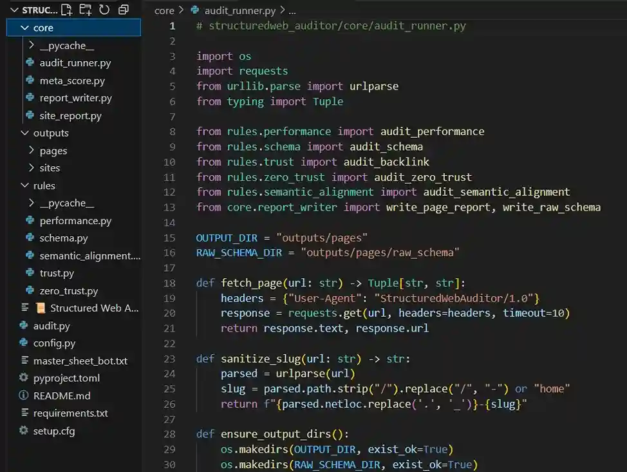This screenshot has width=627, height=472.
Task: Expand the __pycache__ folder under core
Action: pyautogui.click(x=32, y=46)
